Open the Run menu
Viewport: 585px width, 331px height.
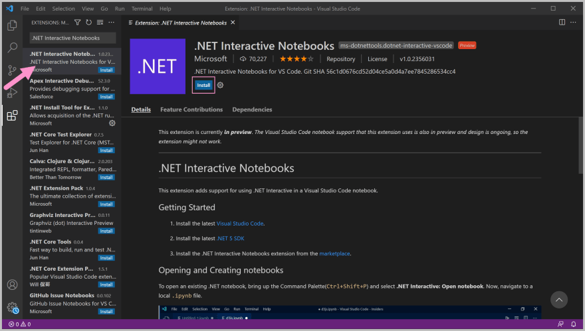[120, 9]
